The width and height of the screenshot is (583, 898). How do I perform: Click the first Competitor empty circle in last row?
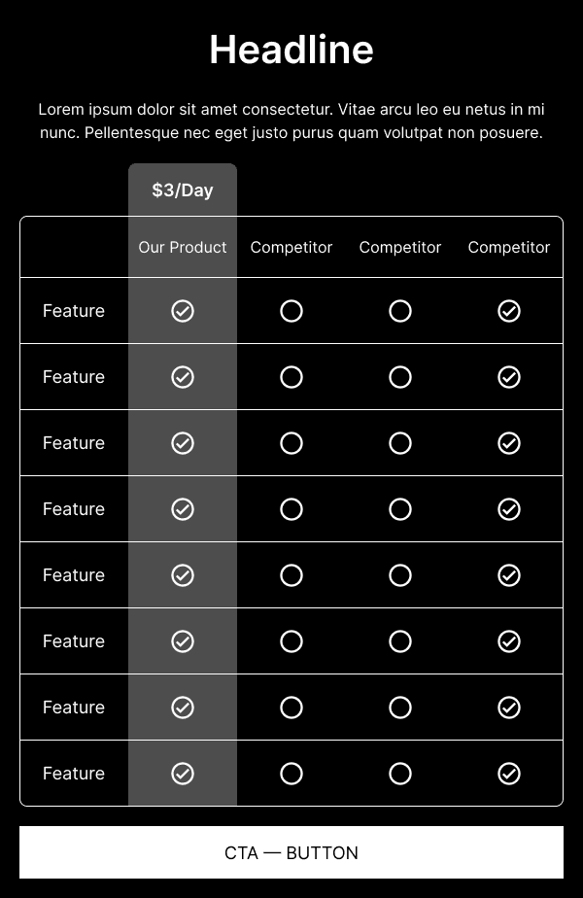click(291, 774)
